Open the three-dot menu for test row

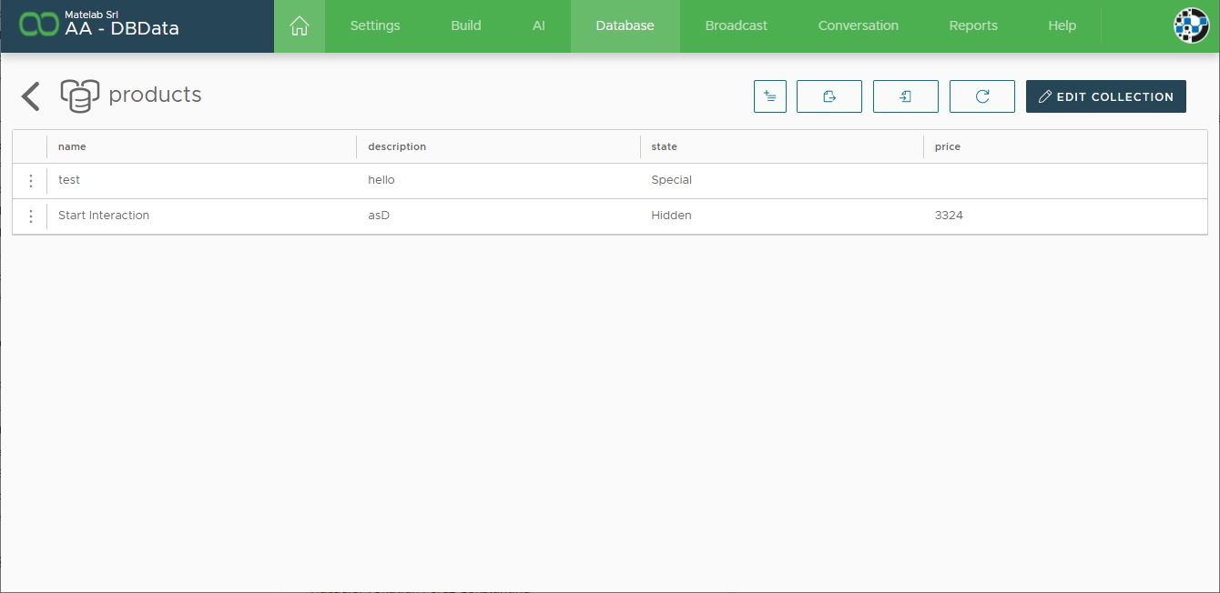[x=31, y=181]
